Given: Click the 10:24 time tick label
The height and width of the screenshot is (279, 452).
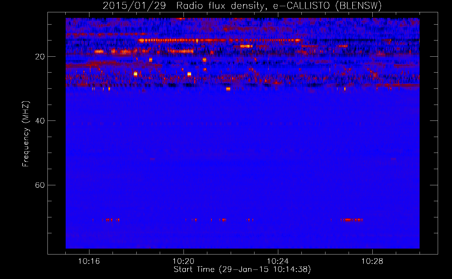Looking at the screenshot, I should 278,261.
